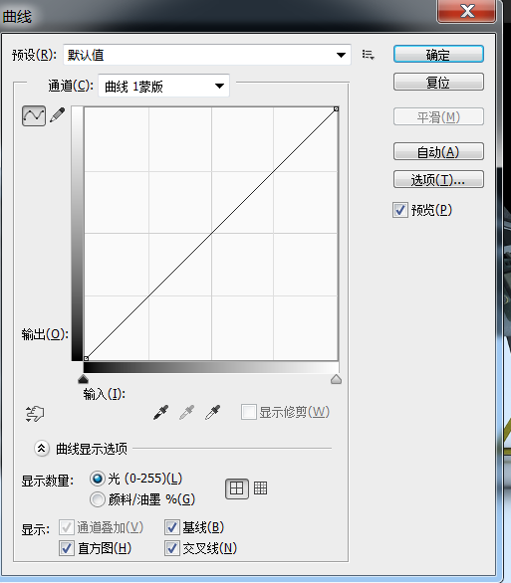
Task: Toggle the 直方图 histogram checkbox
Action: (x=67, y=548)
